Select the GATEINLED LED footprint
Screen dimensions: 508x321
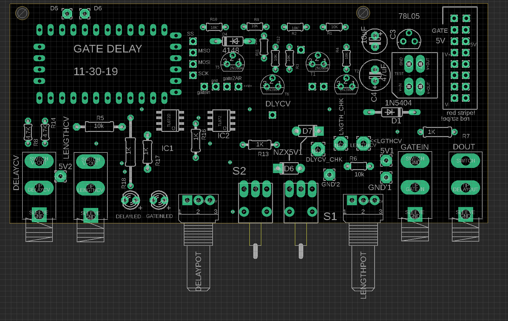tap(159, 200)
